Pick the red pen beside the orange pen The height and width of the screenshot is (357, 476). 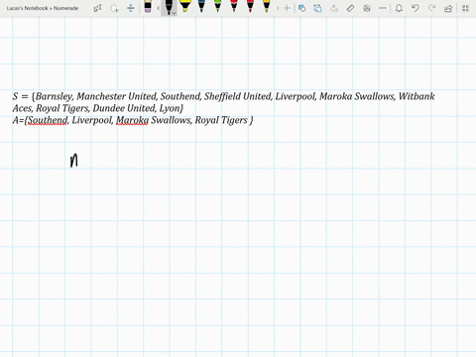pyautogui.click(x=250, y=6)
